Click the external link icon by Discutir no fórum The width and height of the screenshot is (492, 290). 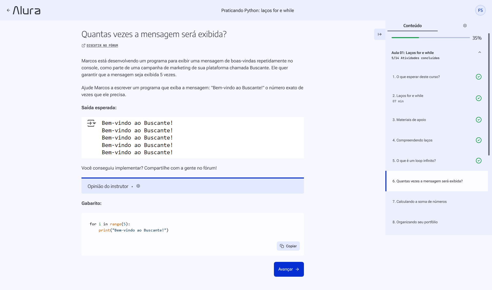(x=83, y=46)
